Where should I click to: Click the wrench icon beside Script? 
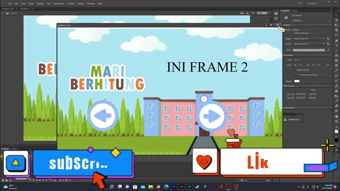pyautogui.click(x=328, y=44)
